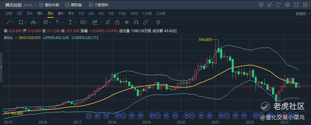Select the price range measure tool
The width and height of the screenshot is (311, 125).
[x=70, y=22]
